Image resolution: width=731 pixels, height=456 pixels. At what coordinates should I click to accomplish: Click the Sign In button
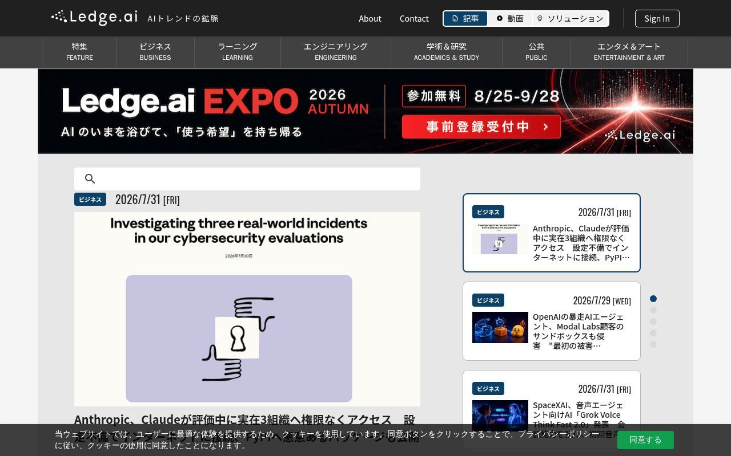click(657, 18)
